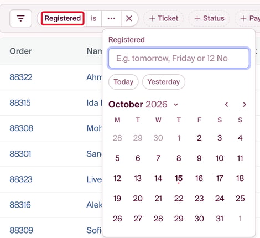Select October 7 in the calendar

(x=158, y=158)
